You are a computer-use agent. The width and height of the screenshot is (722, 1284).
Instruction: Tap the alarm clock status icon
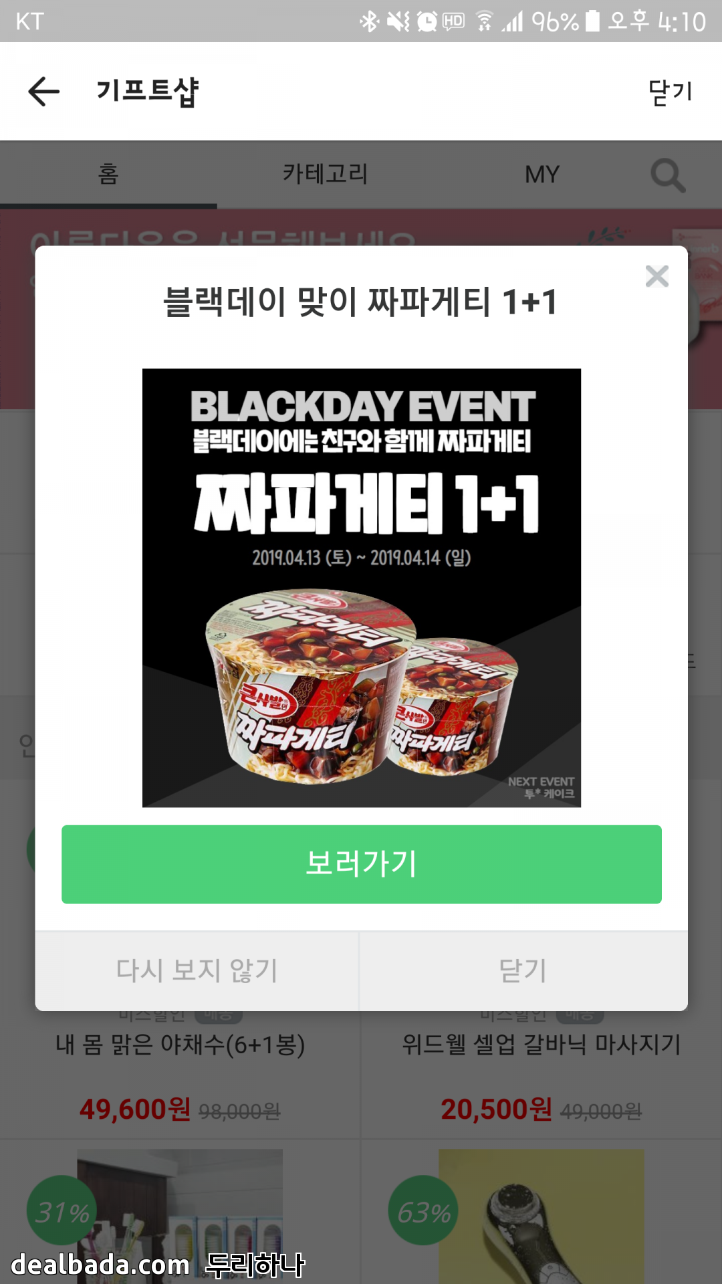[427, 21]
